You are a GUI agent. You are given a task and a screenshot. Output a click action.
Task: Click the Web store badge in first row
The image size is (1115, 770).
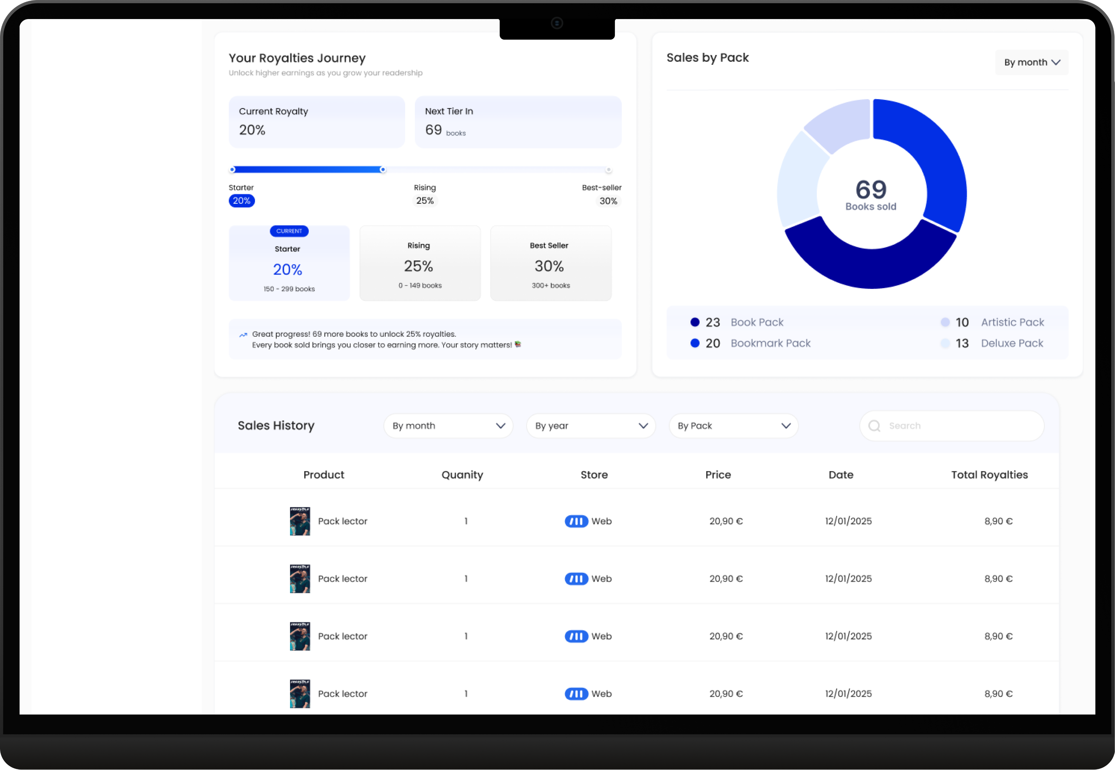pos(576,521)
